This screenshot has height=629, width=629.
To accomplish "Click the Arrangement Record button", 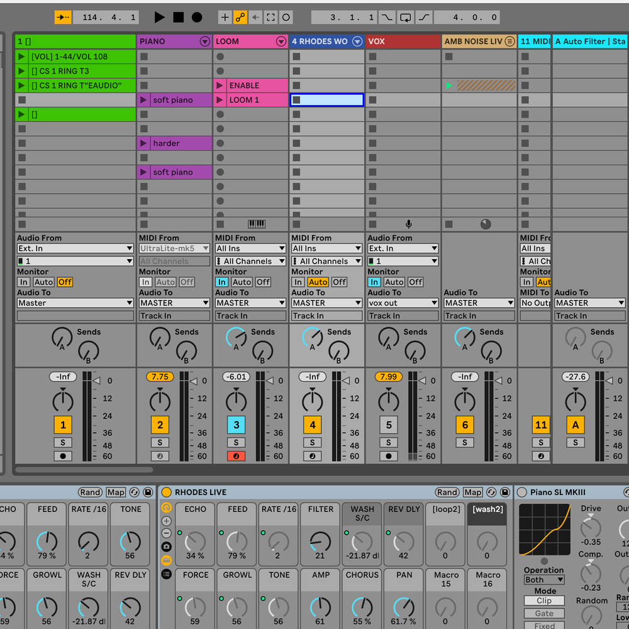I will [197, 18].
